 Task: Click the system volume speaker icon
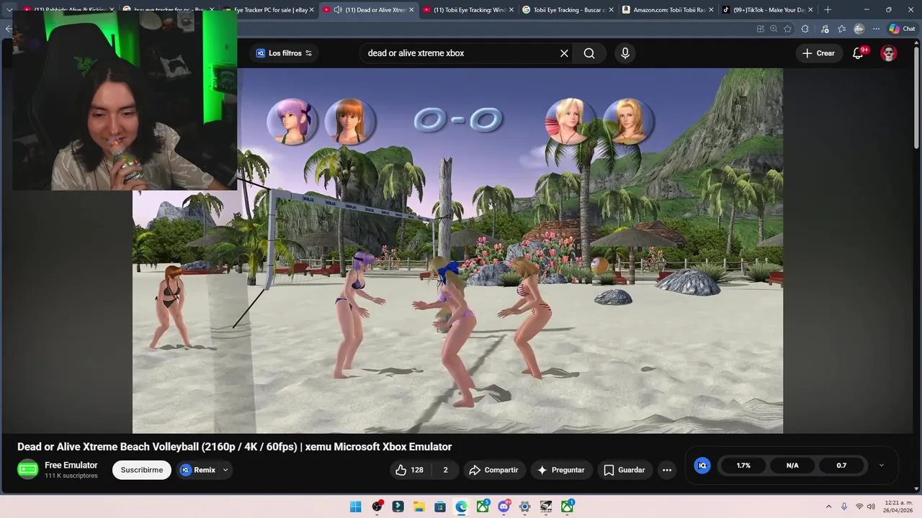871,506
